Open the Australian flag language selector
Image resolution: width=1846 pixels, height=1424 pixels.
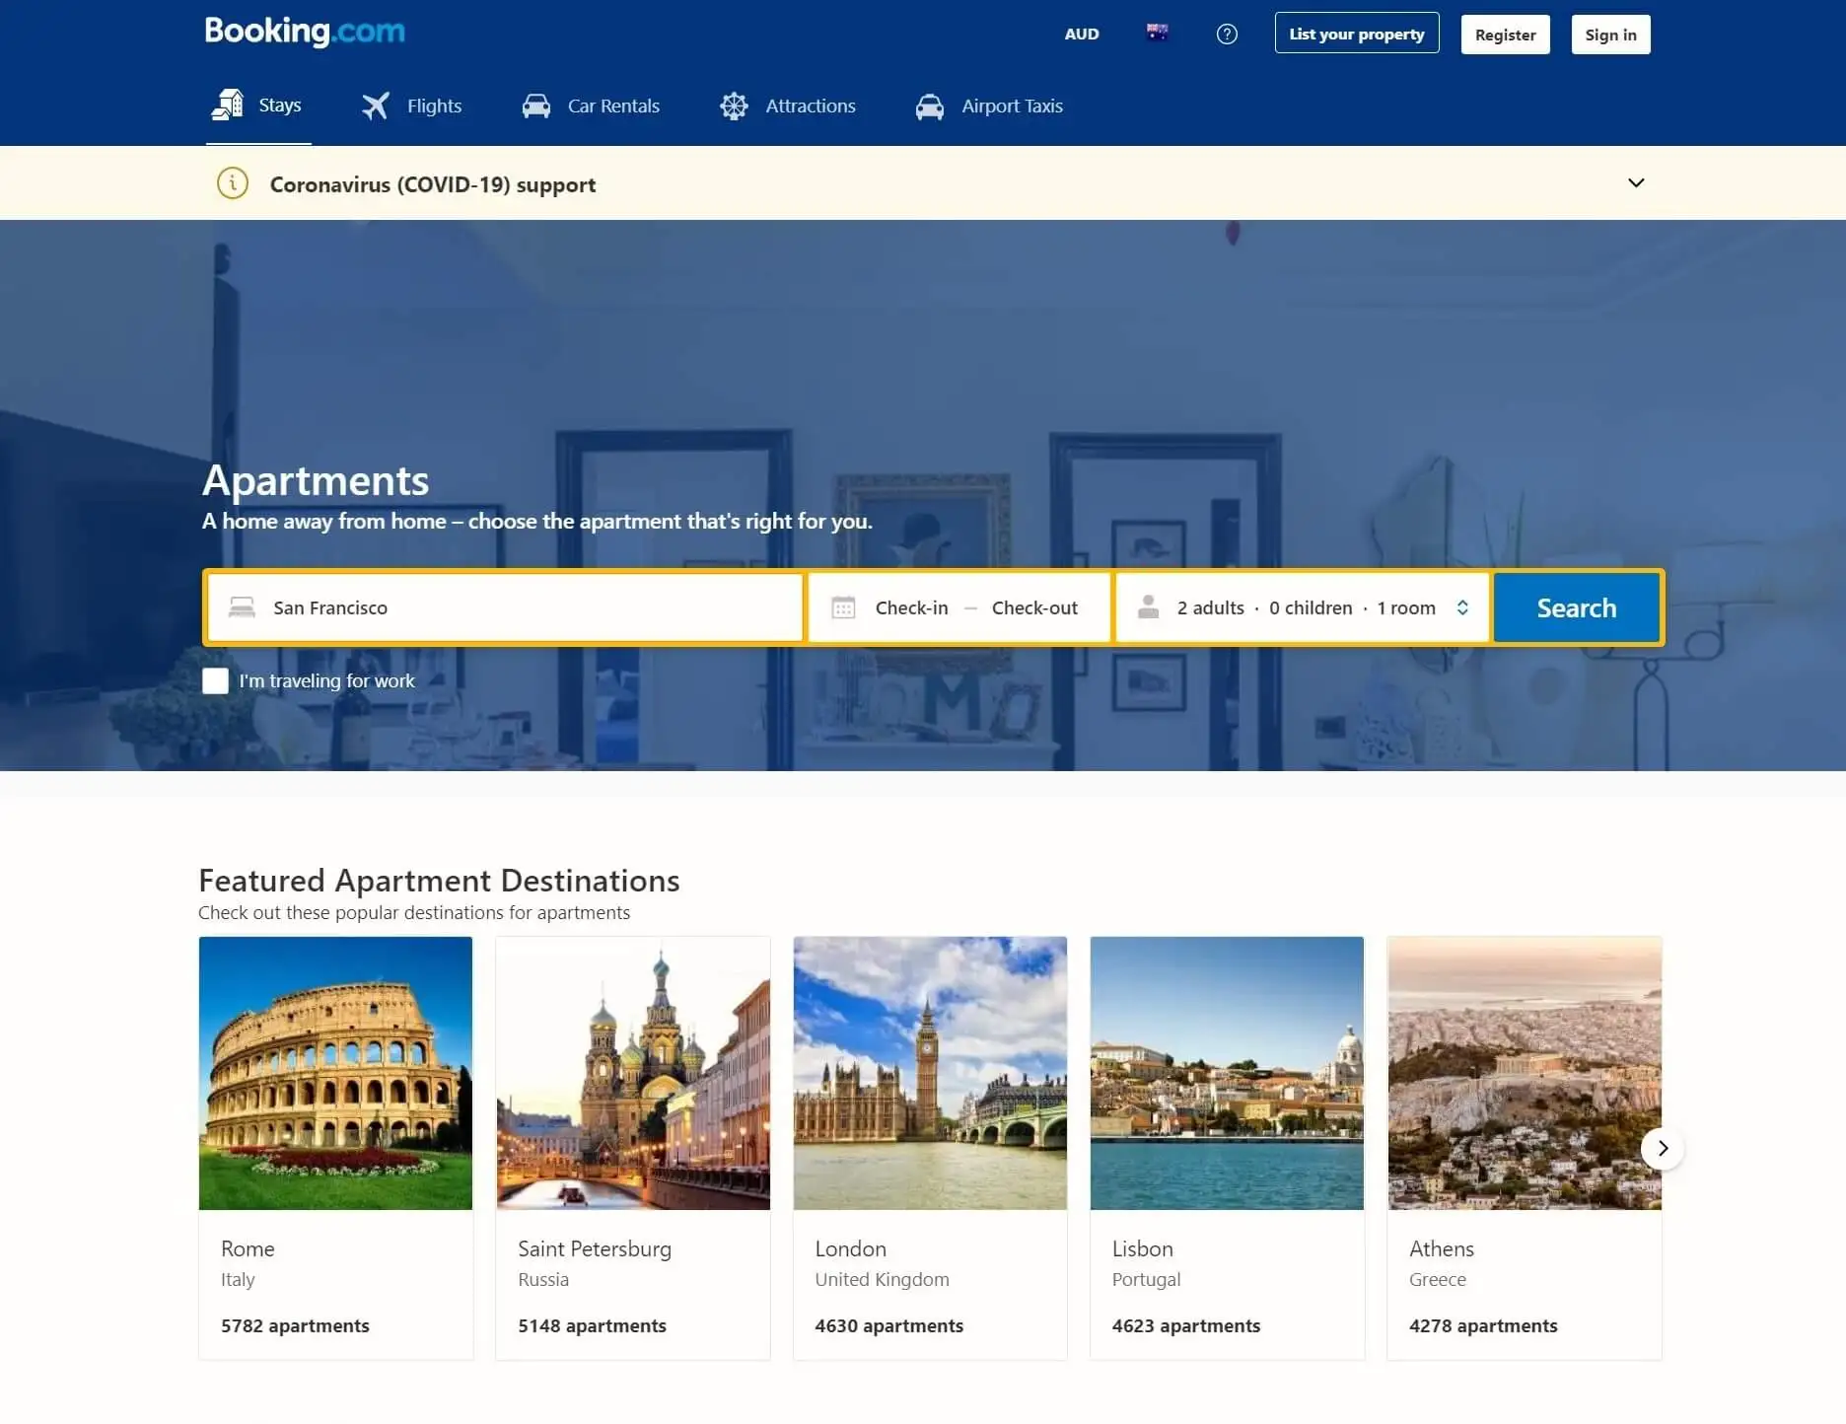pos(1157,34)
